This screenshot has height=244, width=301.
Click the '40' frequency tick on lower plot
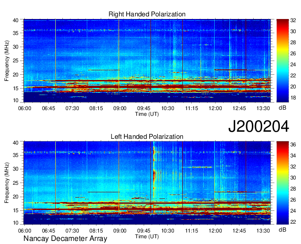click(15, 142)
